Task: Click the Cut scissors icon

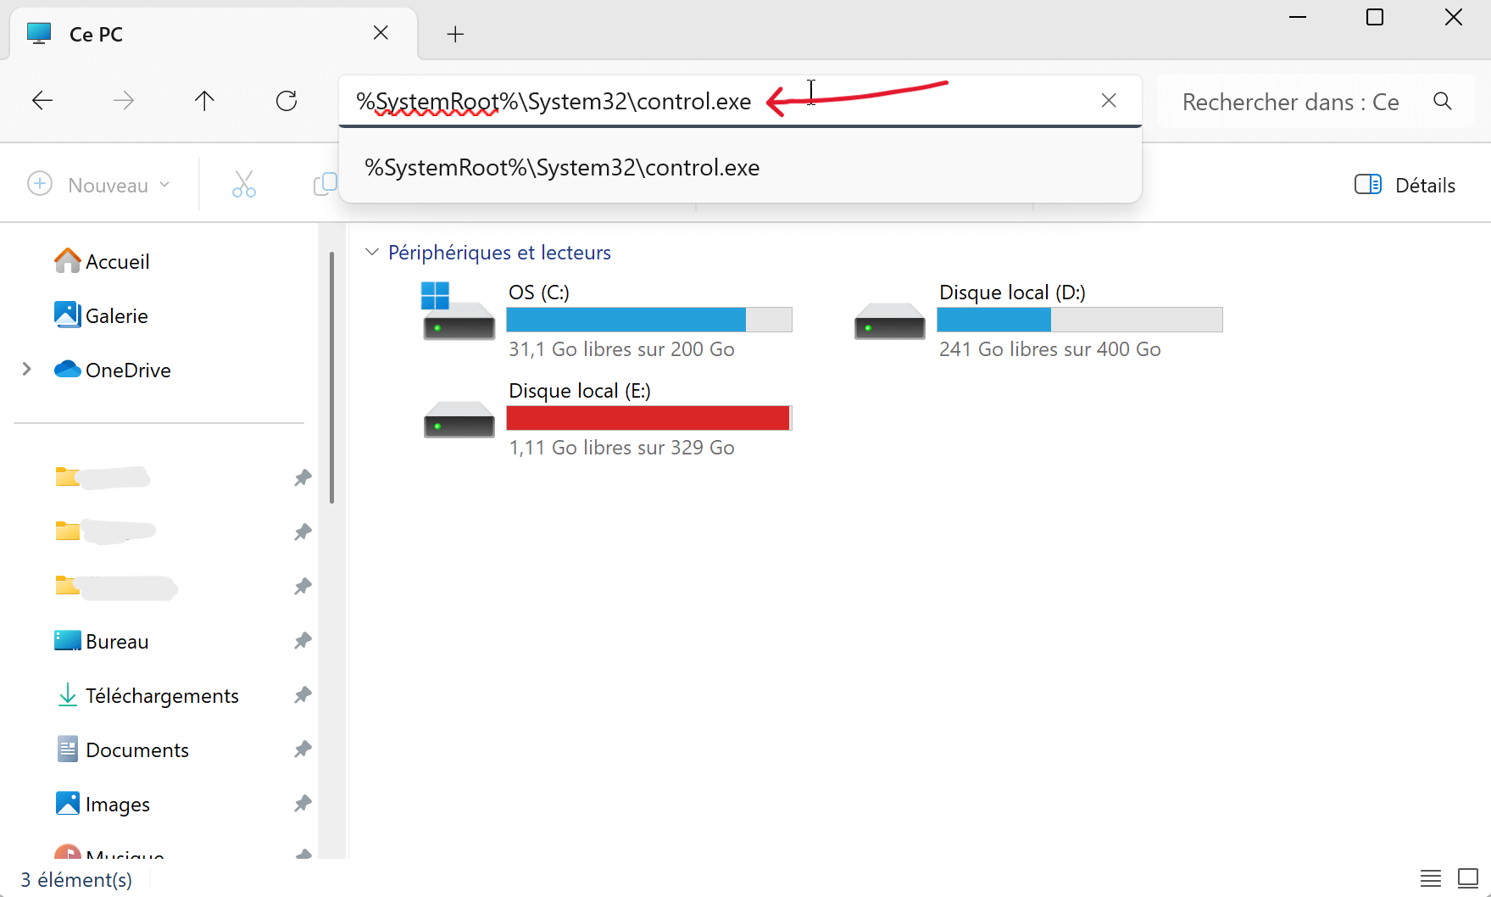Action: [x=244, y=185]
